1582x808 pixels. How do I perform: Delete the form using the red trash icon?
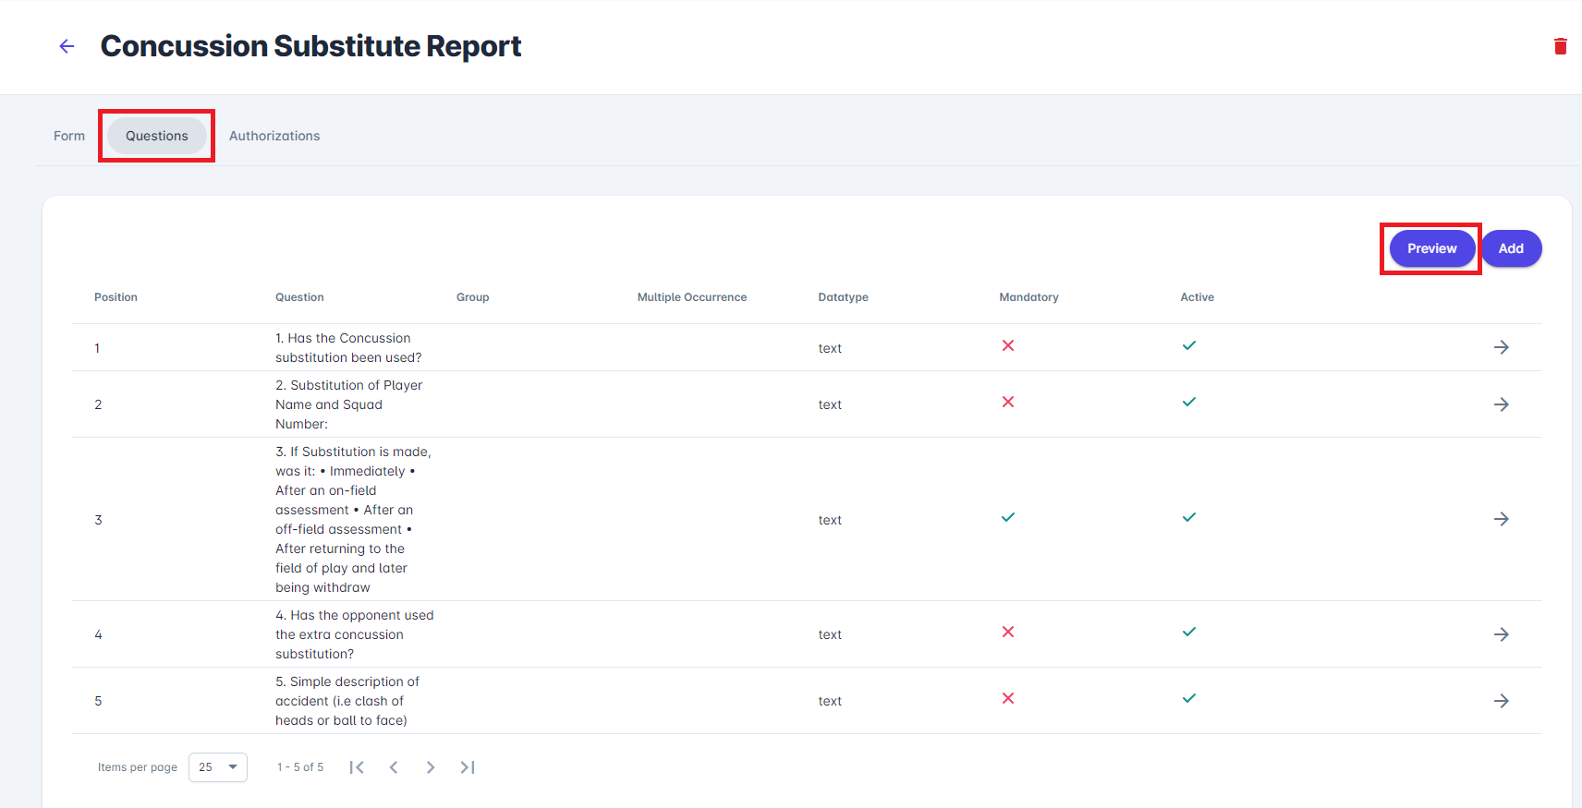tap(1560, 46)
